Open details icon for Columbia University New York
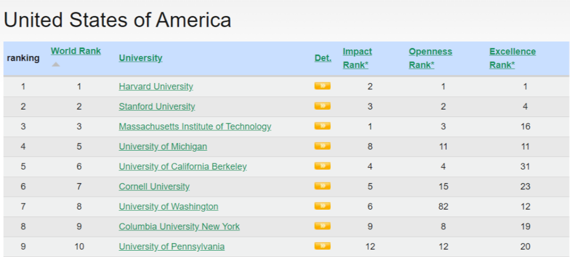 point(322,226)
